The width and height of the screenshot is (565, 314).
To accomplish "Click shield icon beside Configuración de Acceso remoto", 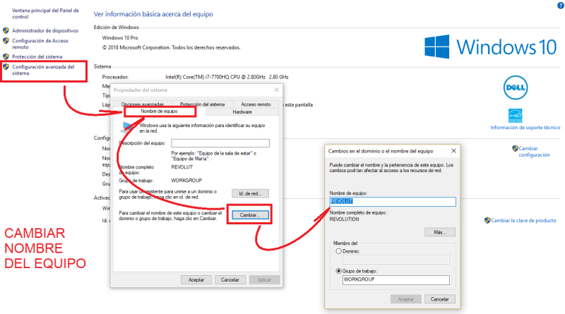I will [6, 41].
